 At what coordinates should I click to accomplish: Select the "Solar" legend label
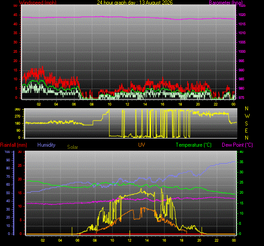[x=72, y=147]
